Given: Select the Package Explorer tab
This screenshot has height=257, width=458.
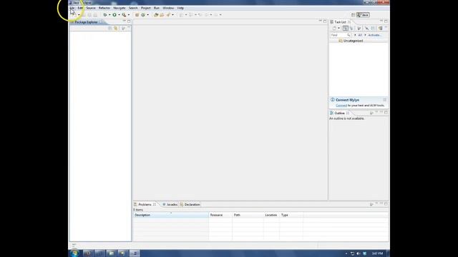Looking at the screenshot, I should (x=86, y=22).
